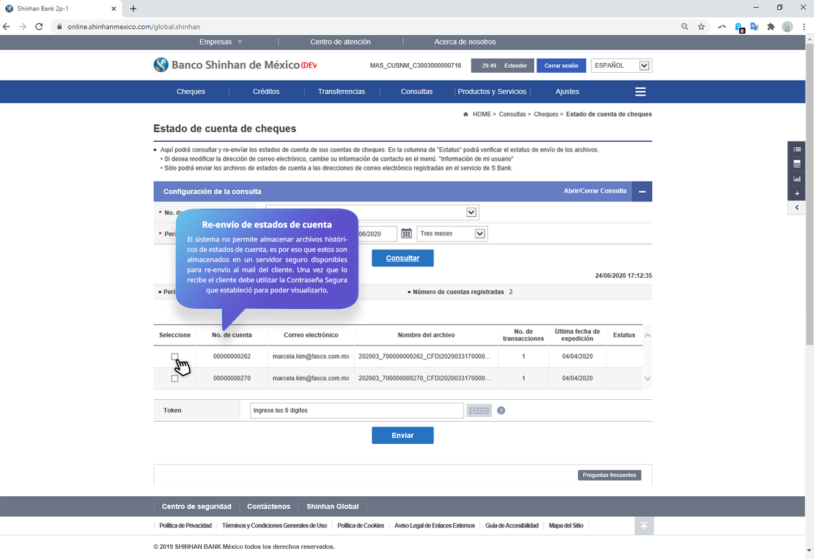Click the Token input field
The image size is (814, 559).
357,410
